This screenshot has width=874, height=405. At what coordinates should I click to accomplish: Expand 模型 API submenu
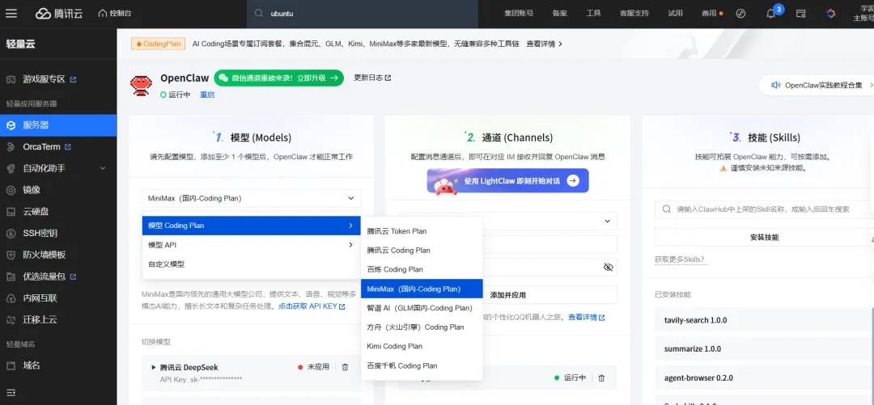tap(252, 245)
